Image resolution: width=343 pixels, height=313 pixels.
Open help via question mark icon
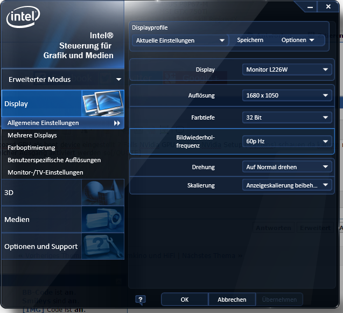coord(141,300)
